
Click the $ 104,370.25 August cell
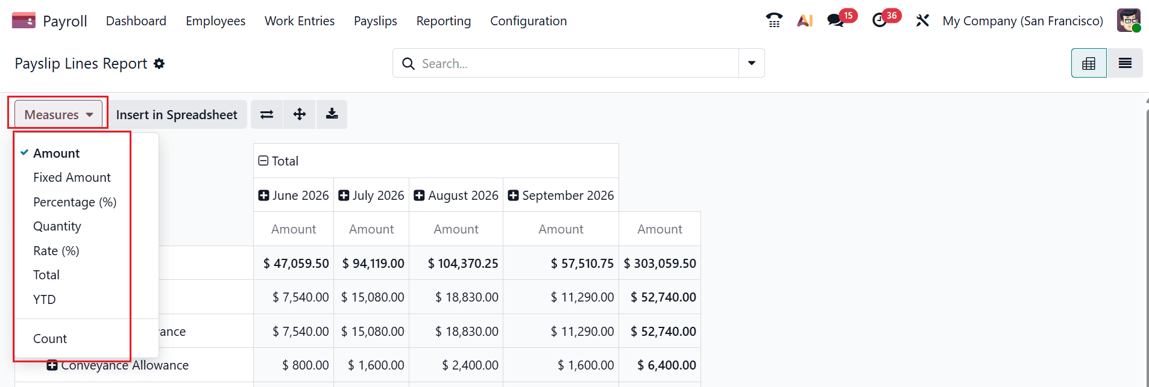tap(456, 263)
